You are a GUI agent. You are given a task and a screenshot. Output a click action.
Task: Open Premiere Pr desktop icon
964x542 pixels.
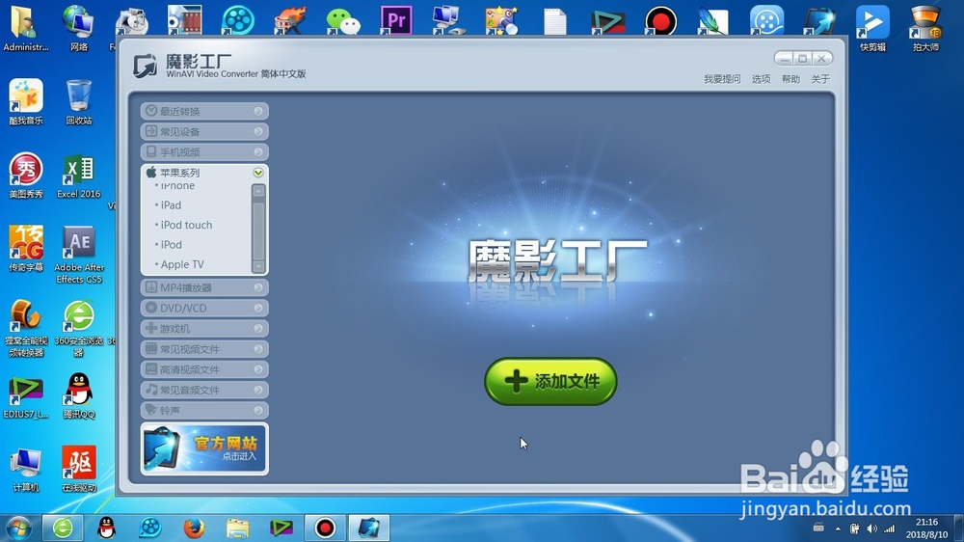coord(396,21)
